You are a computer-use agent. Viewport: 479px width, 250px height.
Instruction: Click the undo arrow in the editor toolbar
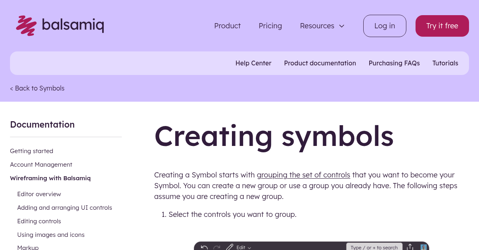point(204,248)
